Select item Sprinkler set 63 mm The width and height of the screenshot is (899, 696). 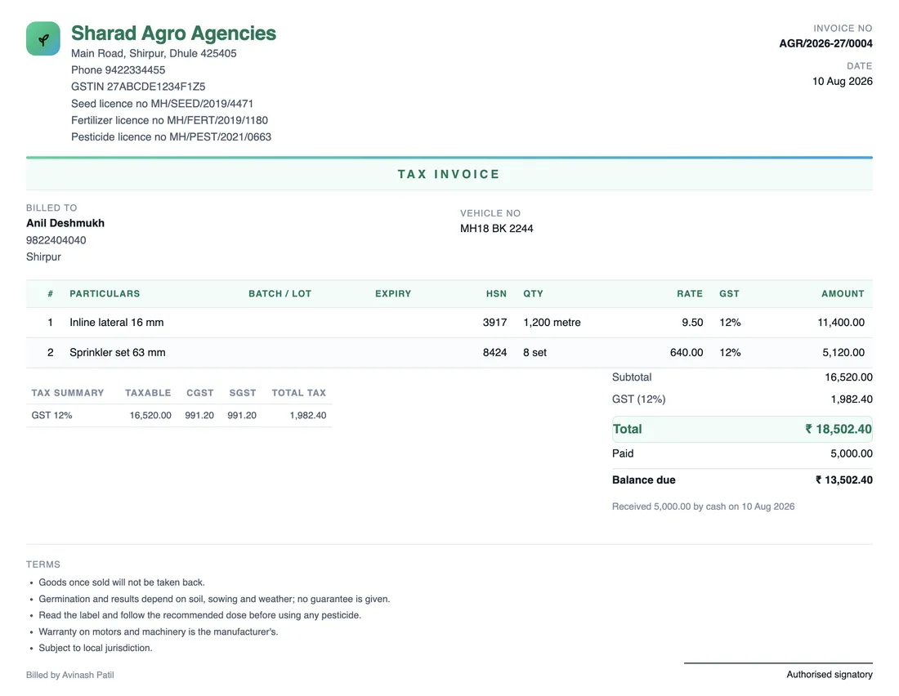(118, 353)
